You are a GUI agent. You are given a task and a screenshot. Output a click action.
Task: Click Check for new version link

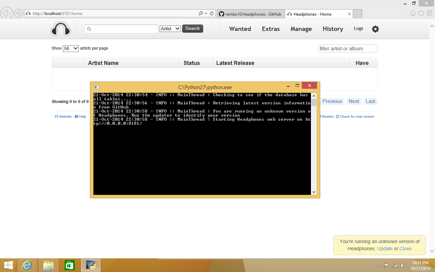[x=355, y=116]
